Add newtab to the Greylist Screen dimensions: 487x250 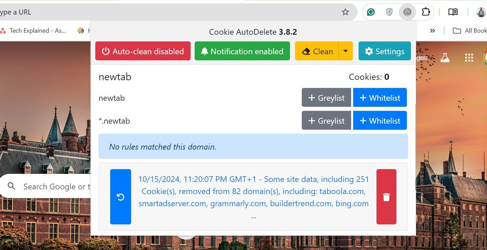326,98
